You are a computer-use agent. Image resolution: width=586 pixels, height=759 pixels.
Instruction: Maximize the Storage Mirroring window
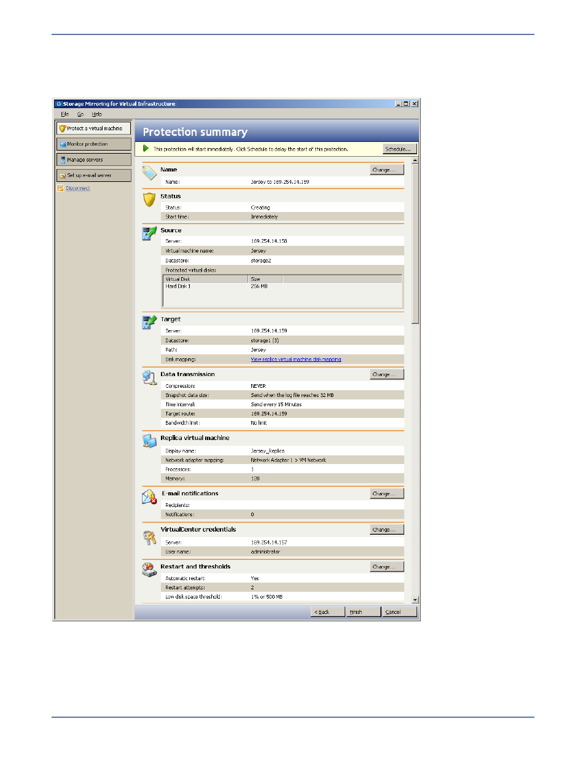pyautogui.click(x=406, y=104)
